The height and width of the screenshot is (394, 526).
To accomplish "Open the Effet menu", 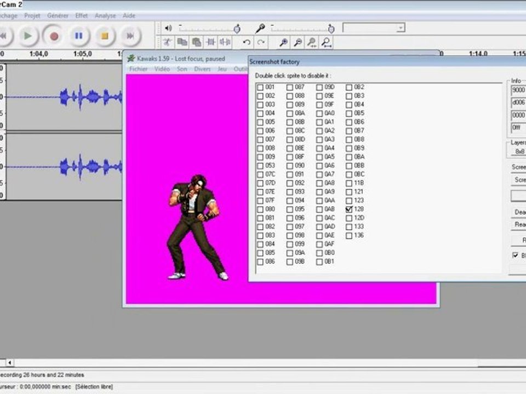I will tap(81, 16).
